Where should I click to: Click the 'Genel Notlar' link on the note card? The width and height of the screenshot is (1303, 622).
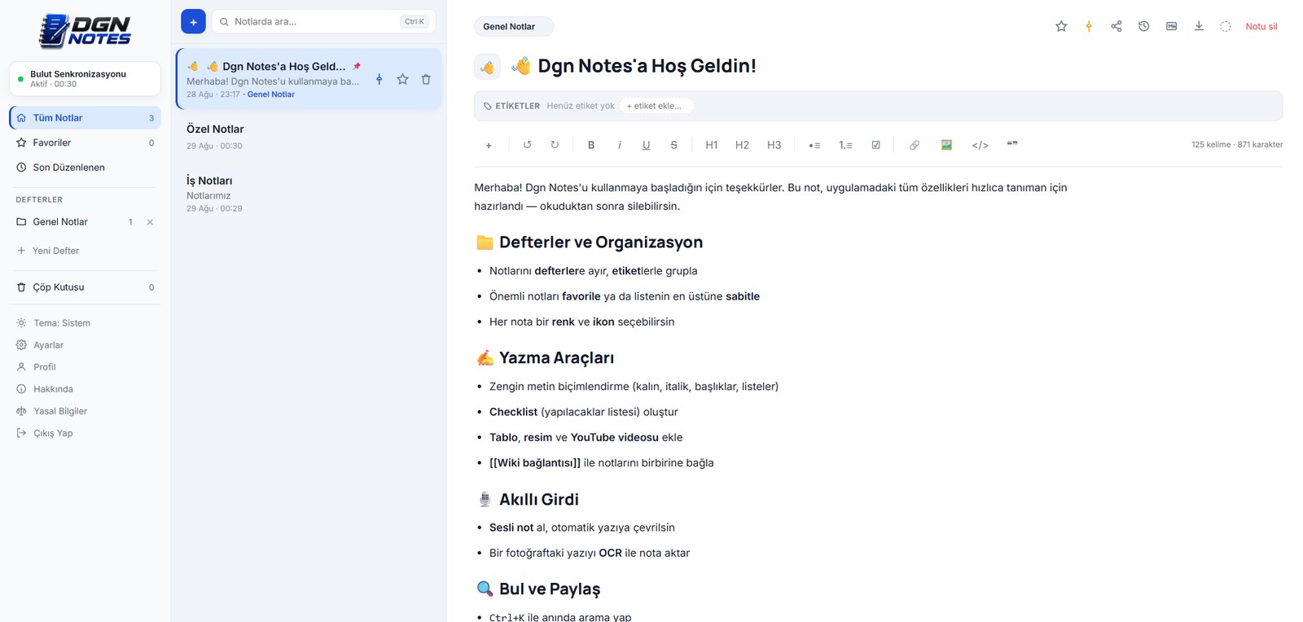(271, 94)
